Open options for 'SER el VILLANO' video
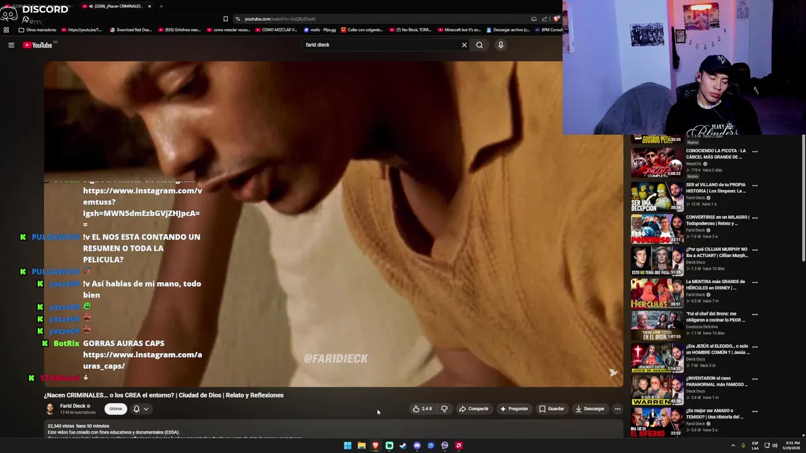The image size is (806, 453). coord(754,186)
